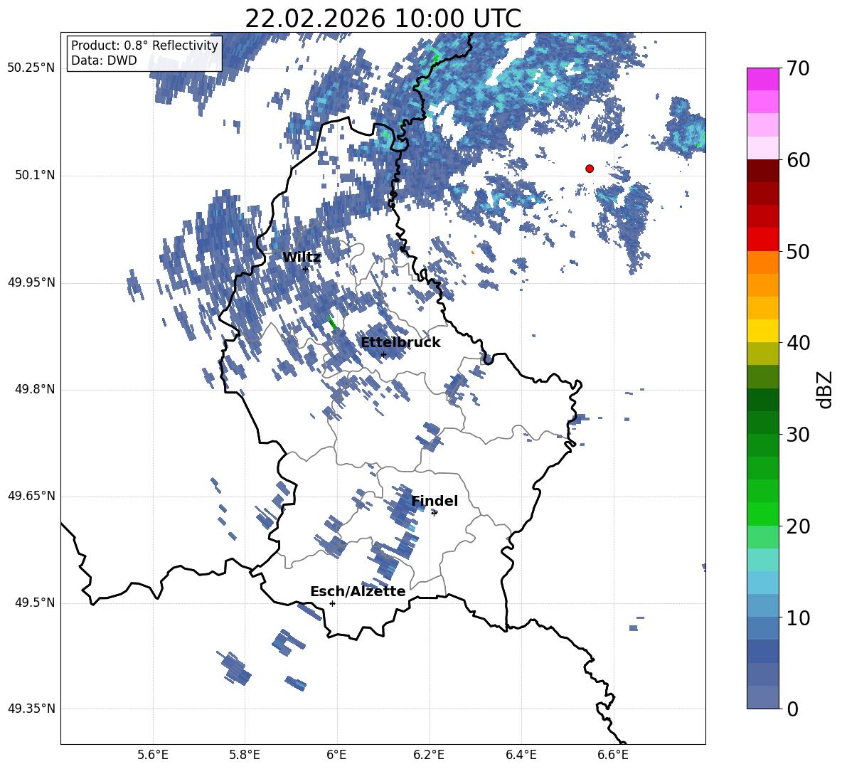
Task: Click the Esch/Alzette city label
Action: point(358,591)
